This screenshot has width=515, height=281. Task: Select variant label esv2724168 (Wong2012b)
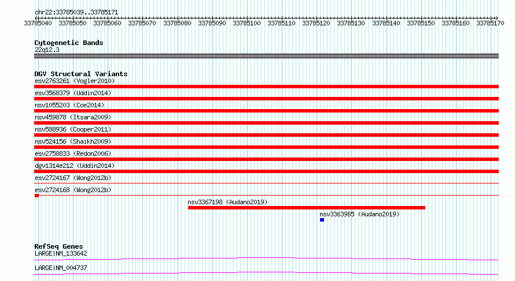coord(73,190)
